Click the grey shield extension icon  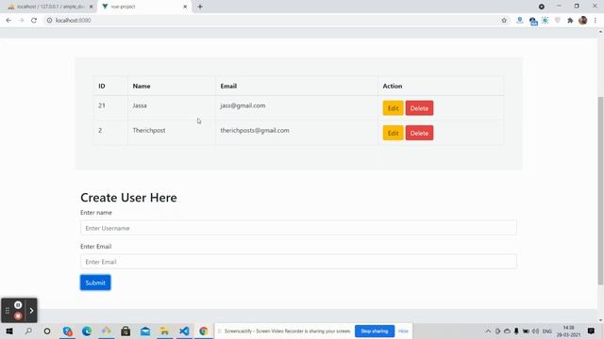(x=558, y=21)
